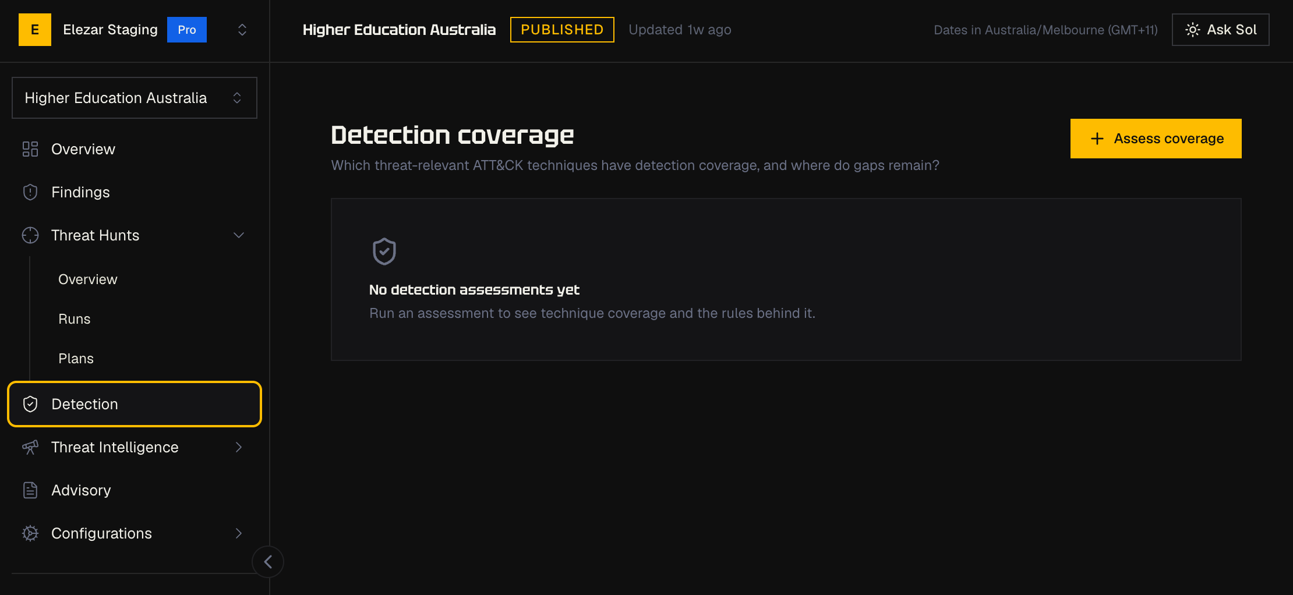The image size is (1293, 595).
Task: Open the top-level Overview page
Action: click(135, 149)
